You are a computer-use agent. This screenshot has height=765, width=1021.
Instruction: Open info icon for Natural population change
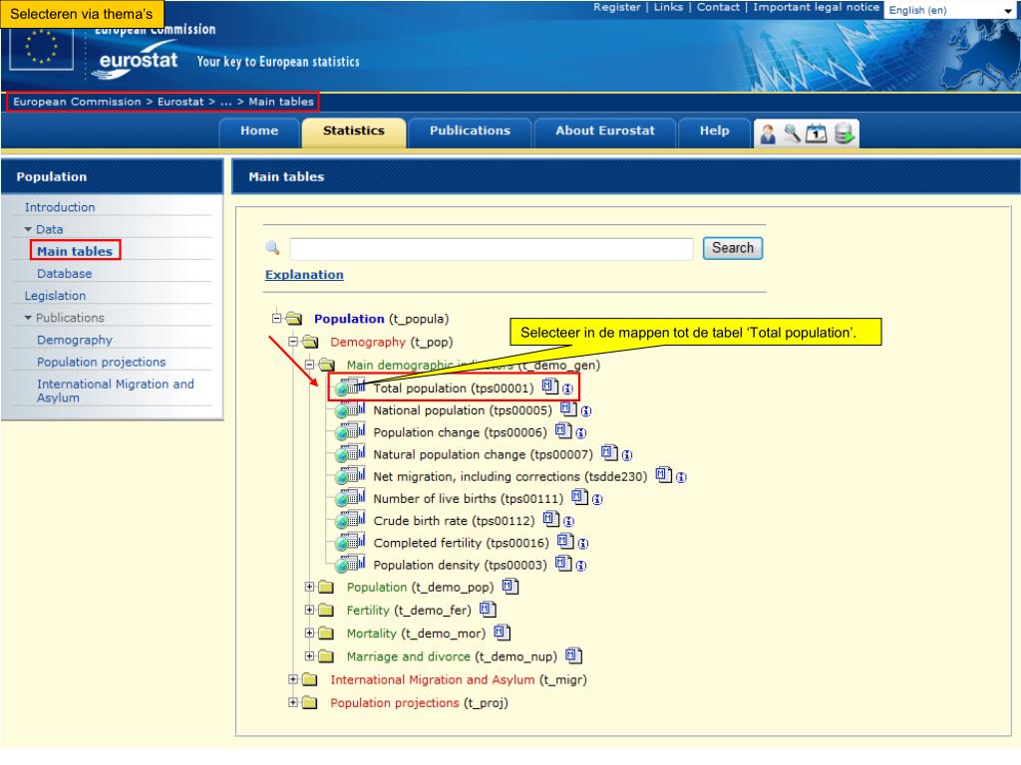627,455
